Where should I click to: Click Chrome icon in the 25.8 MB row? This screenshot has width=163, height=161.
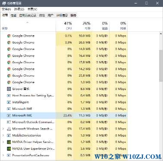(x=9, y=76)
